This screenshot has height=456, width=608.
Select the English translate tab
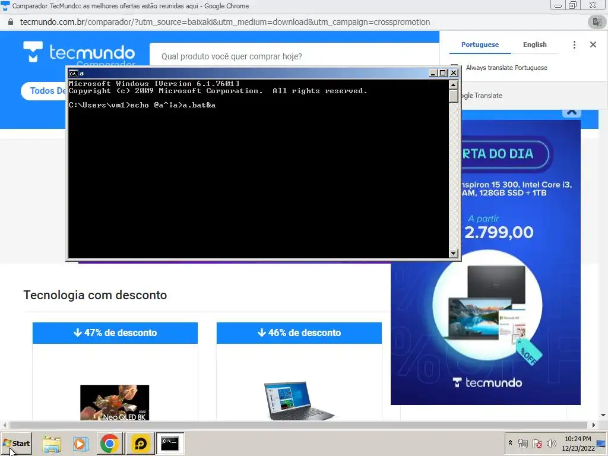click(x=535, y=45)
